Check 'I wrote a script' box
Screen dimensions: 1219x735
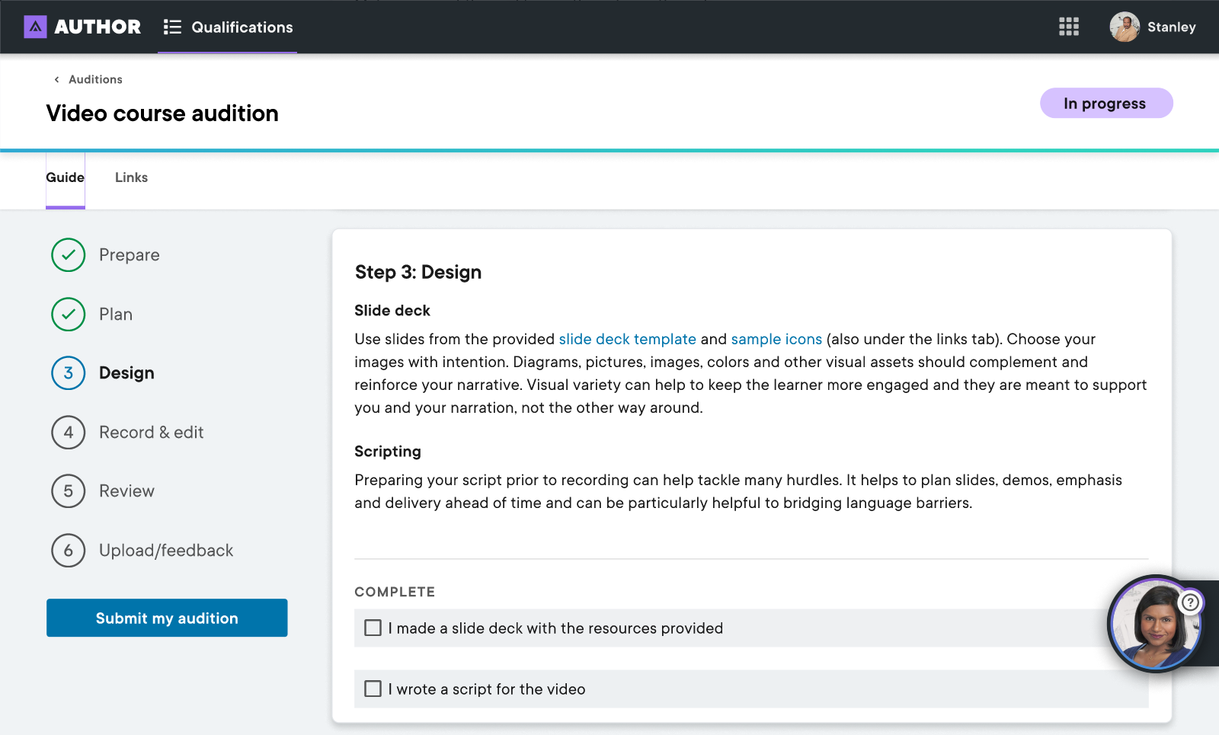373,689
